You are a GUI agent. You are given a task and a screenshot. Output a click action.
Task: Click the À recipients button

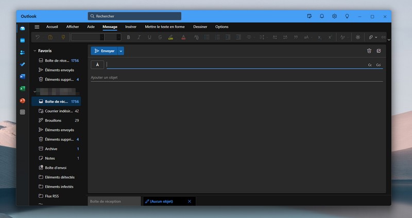pyautogui.click(x=97, y=64)
